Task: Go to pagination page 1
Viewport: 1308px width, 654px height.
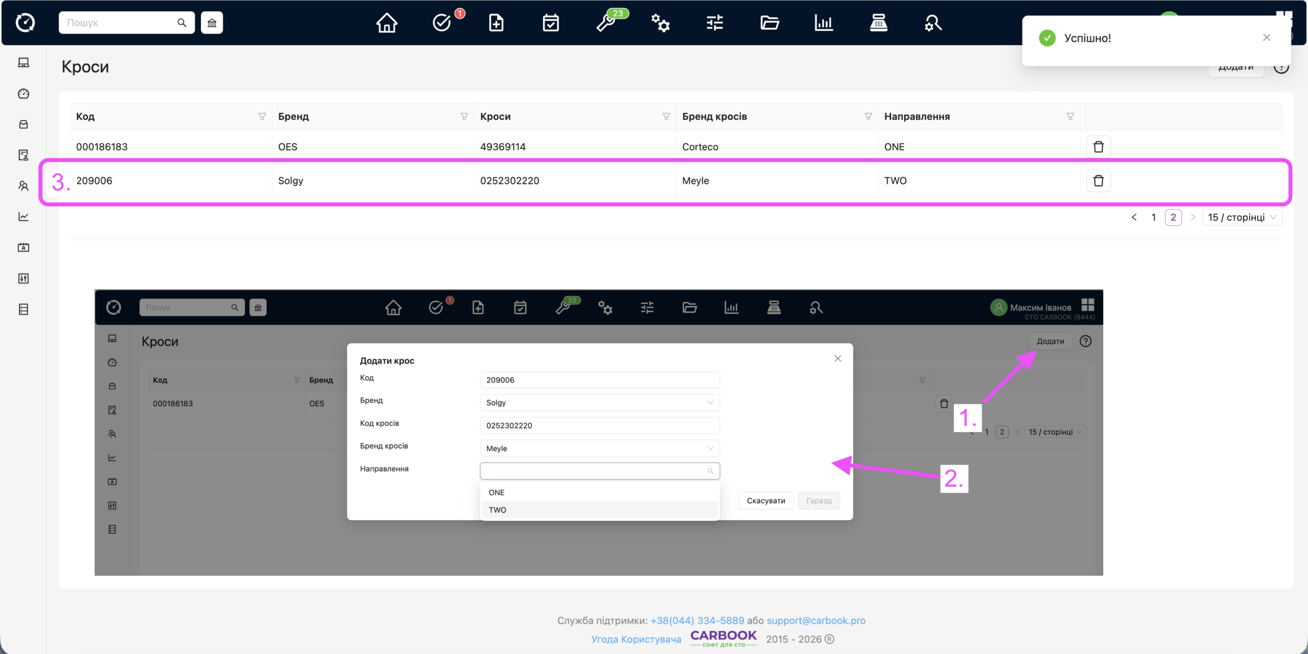Action: [1154, 218]
